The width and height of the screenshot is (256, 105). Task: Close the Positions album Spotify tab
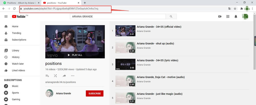pos(39,3)
